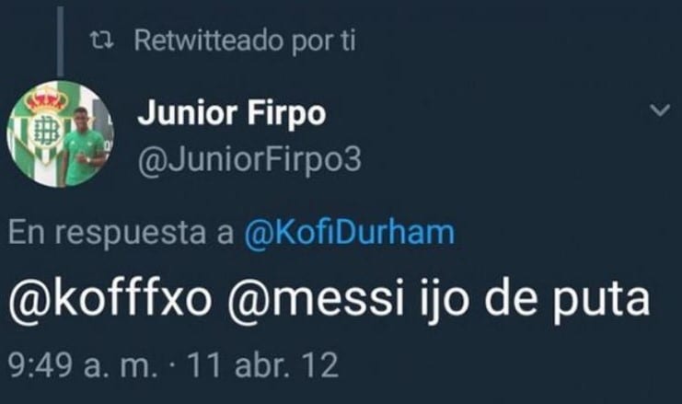Open the "Retwitteado por ti" label
This screenshot has height=404, width=682.
(245, 40)
